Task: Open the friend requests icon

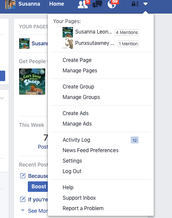Action: tap(83, 4)
